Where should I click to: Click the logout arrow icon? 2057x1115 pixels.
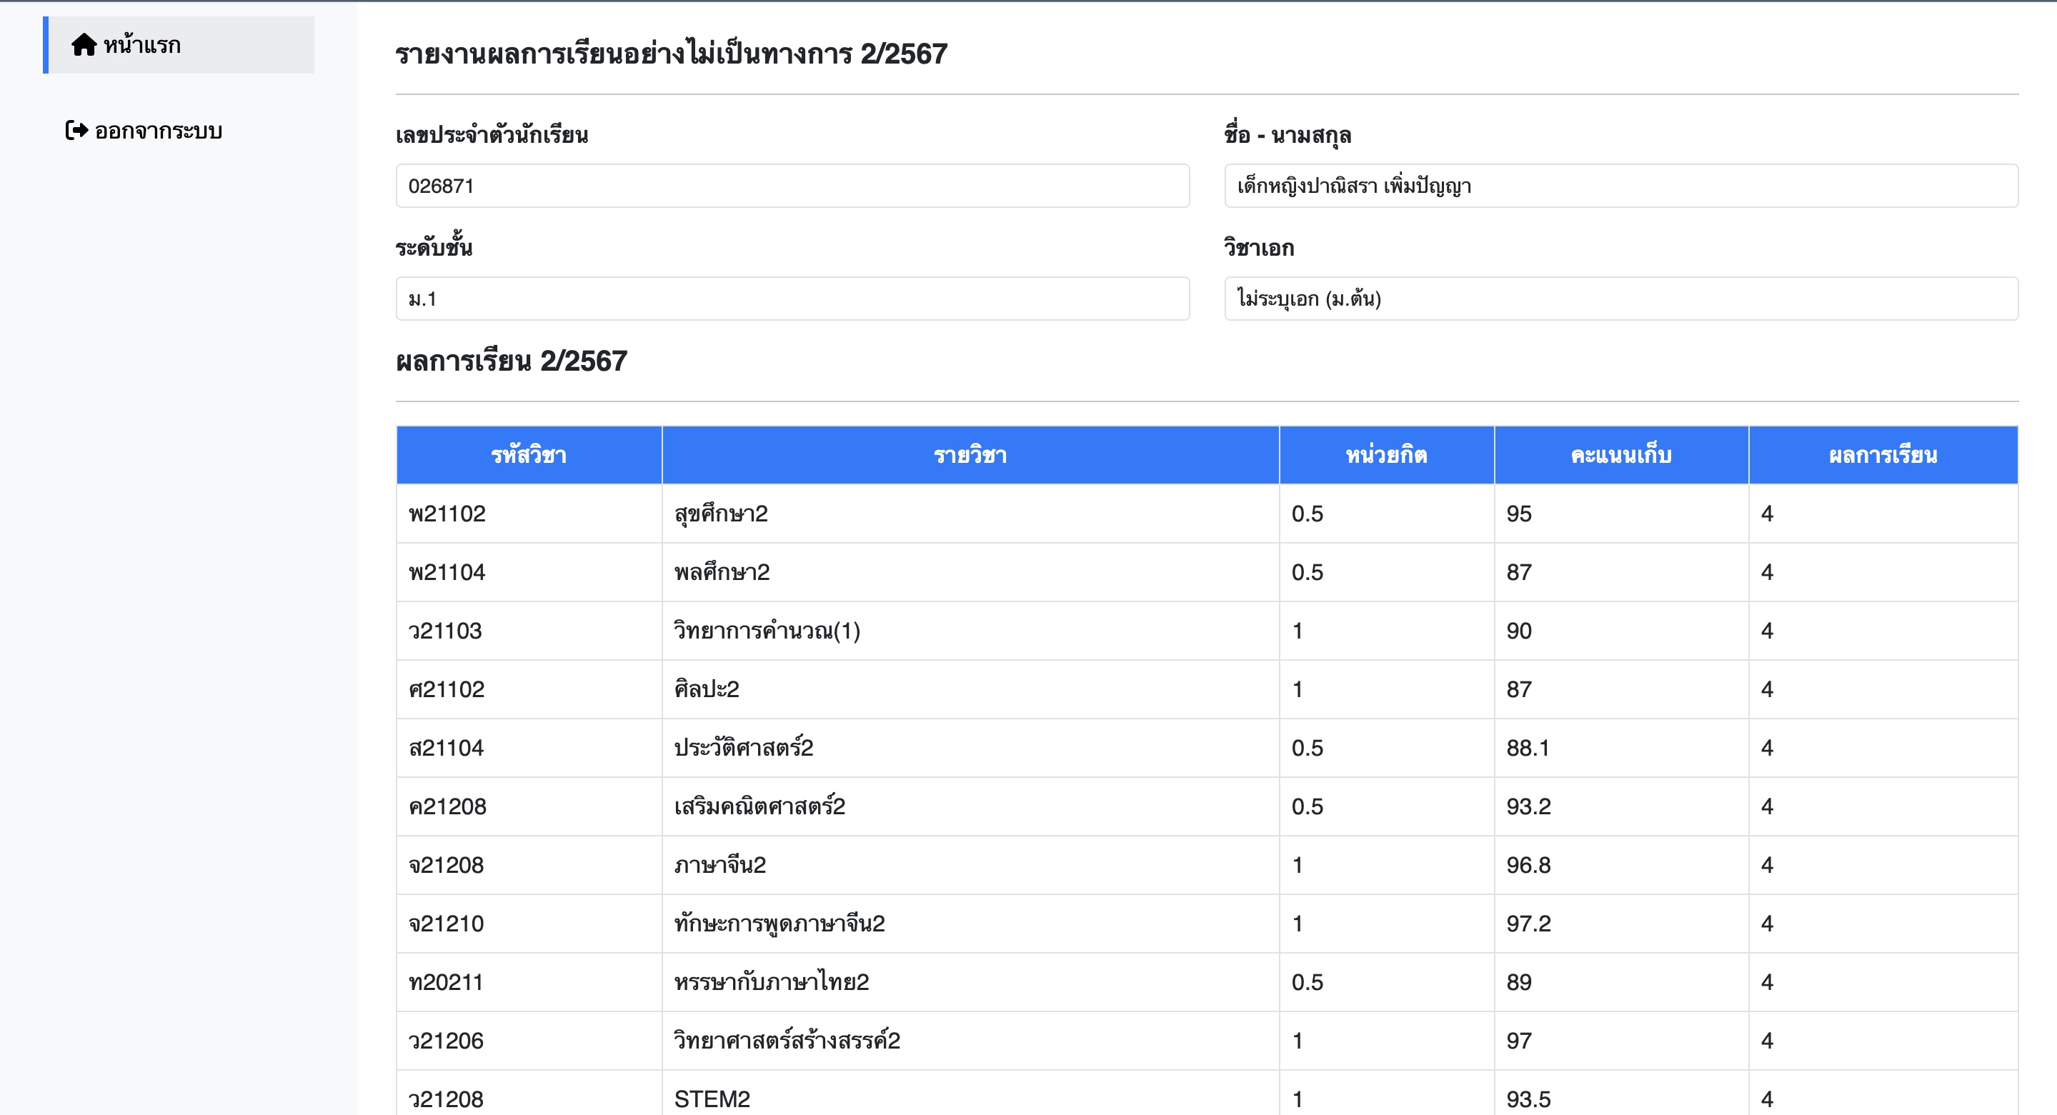(x=76, y=130)
